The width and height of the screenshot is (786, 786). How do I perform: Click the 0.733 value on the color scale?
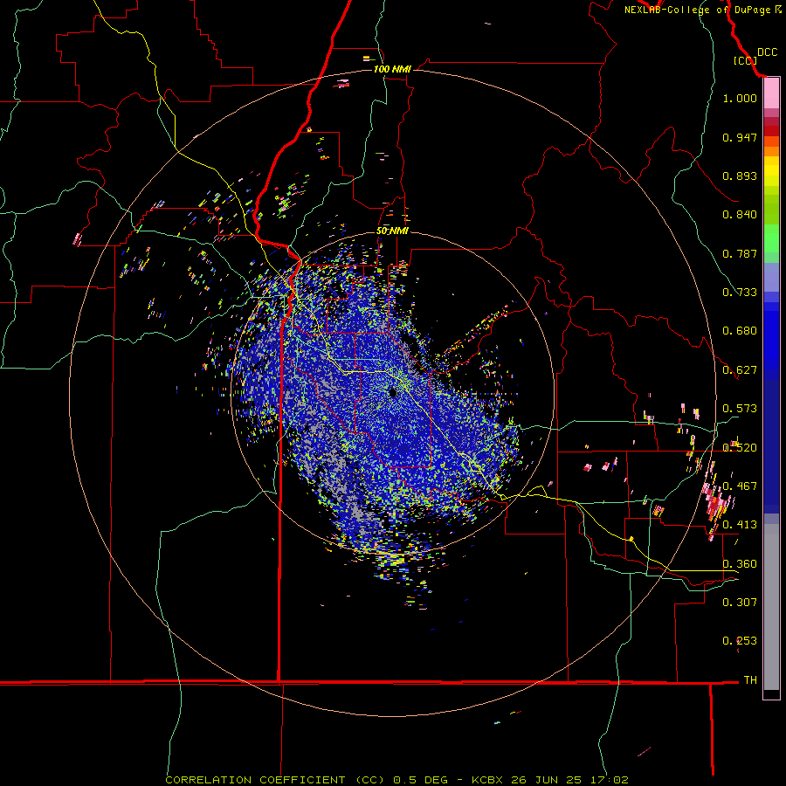[x=740, y=293]
